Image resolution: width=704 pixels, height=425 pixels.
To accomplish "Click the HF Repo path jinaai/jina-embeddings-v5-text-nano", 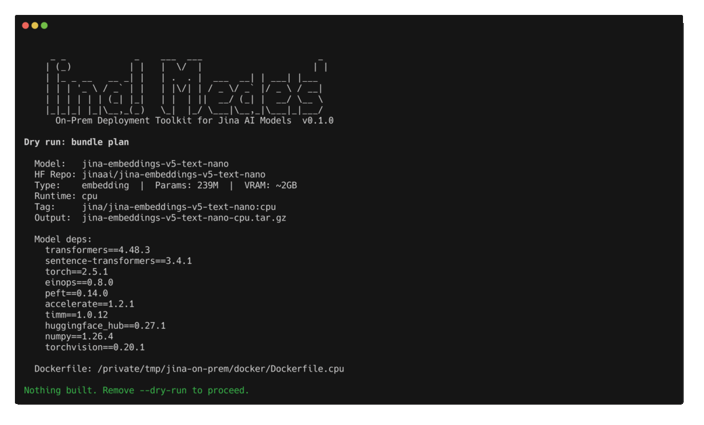I will [173, 175].
